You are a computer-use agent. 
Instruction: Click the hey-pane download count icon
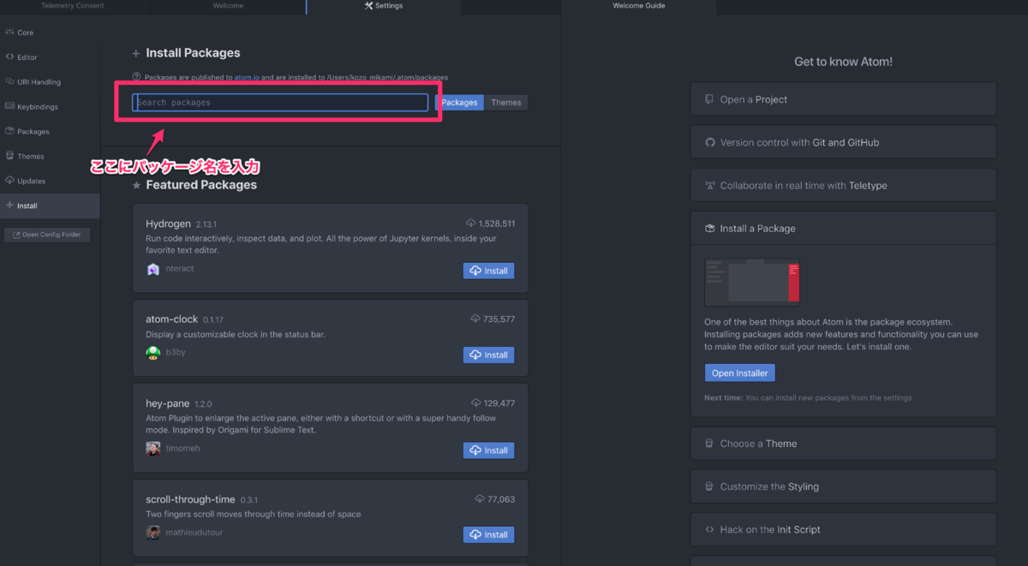pyautogui.click(x=475, y=402)
